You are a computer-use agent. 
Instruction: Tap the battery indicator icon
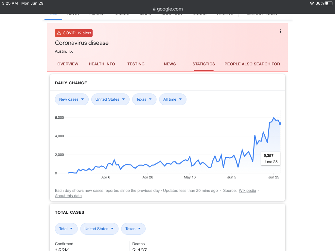tap(328, 3)
